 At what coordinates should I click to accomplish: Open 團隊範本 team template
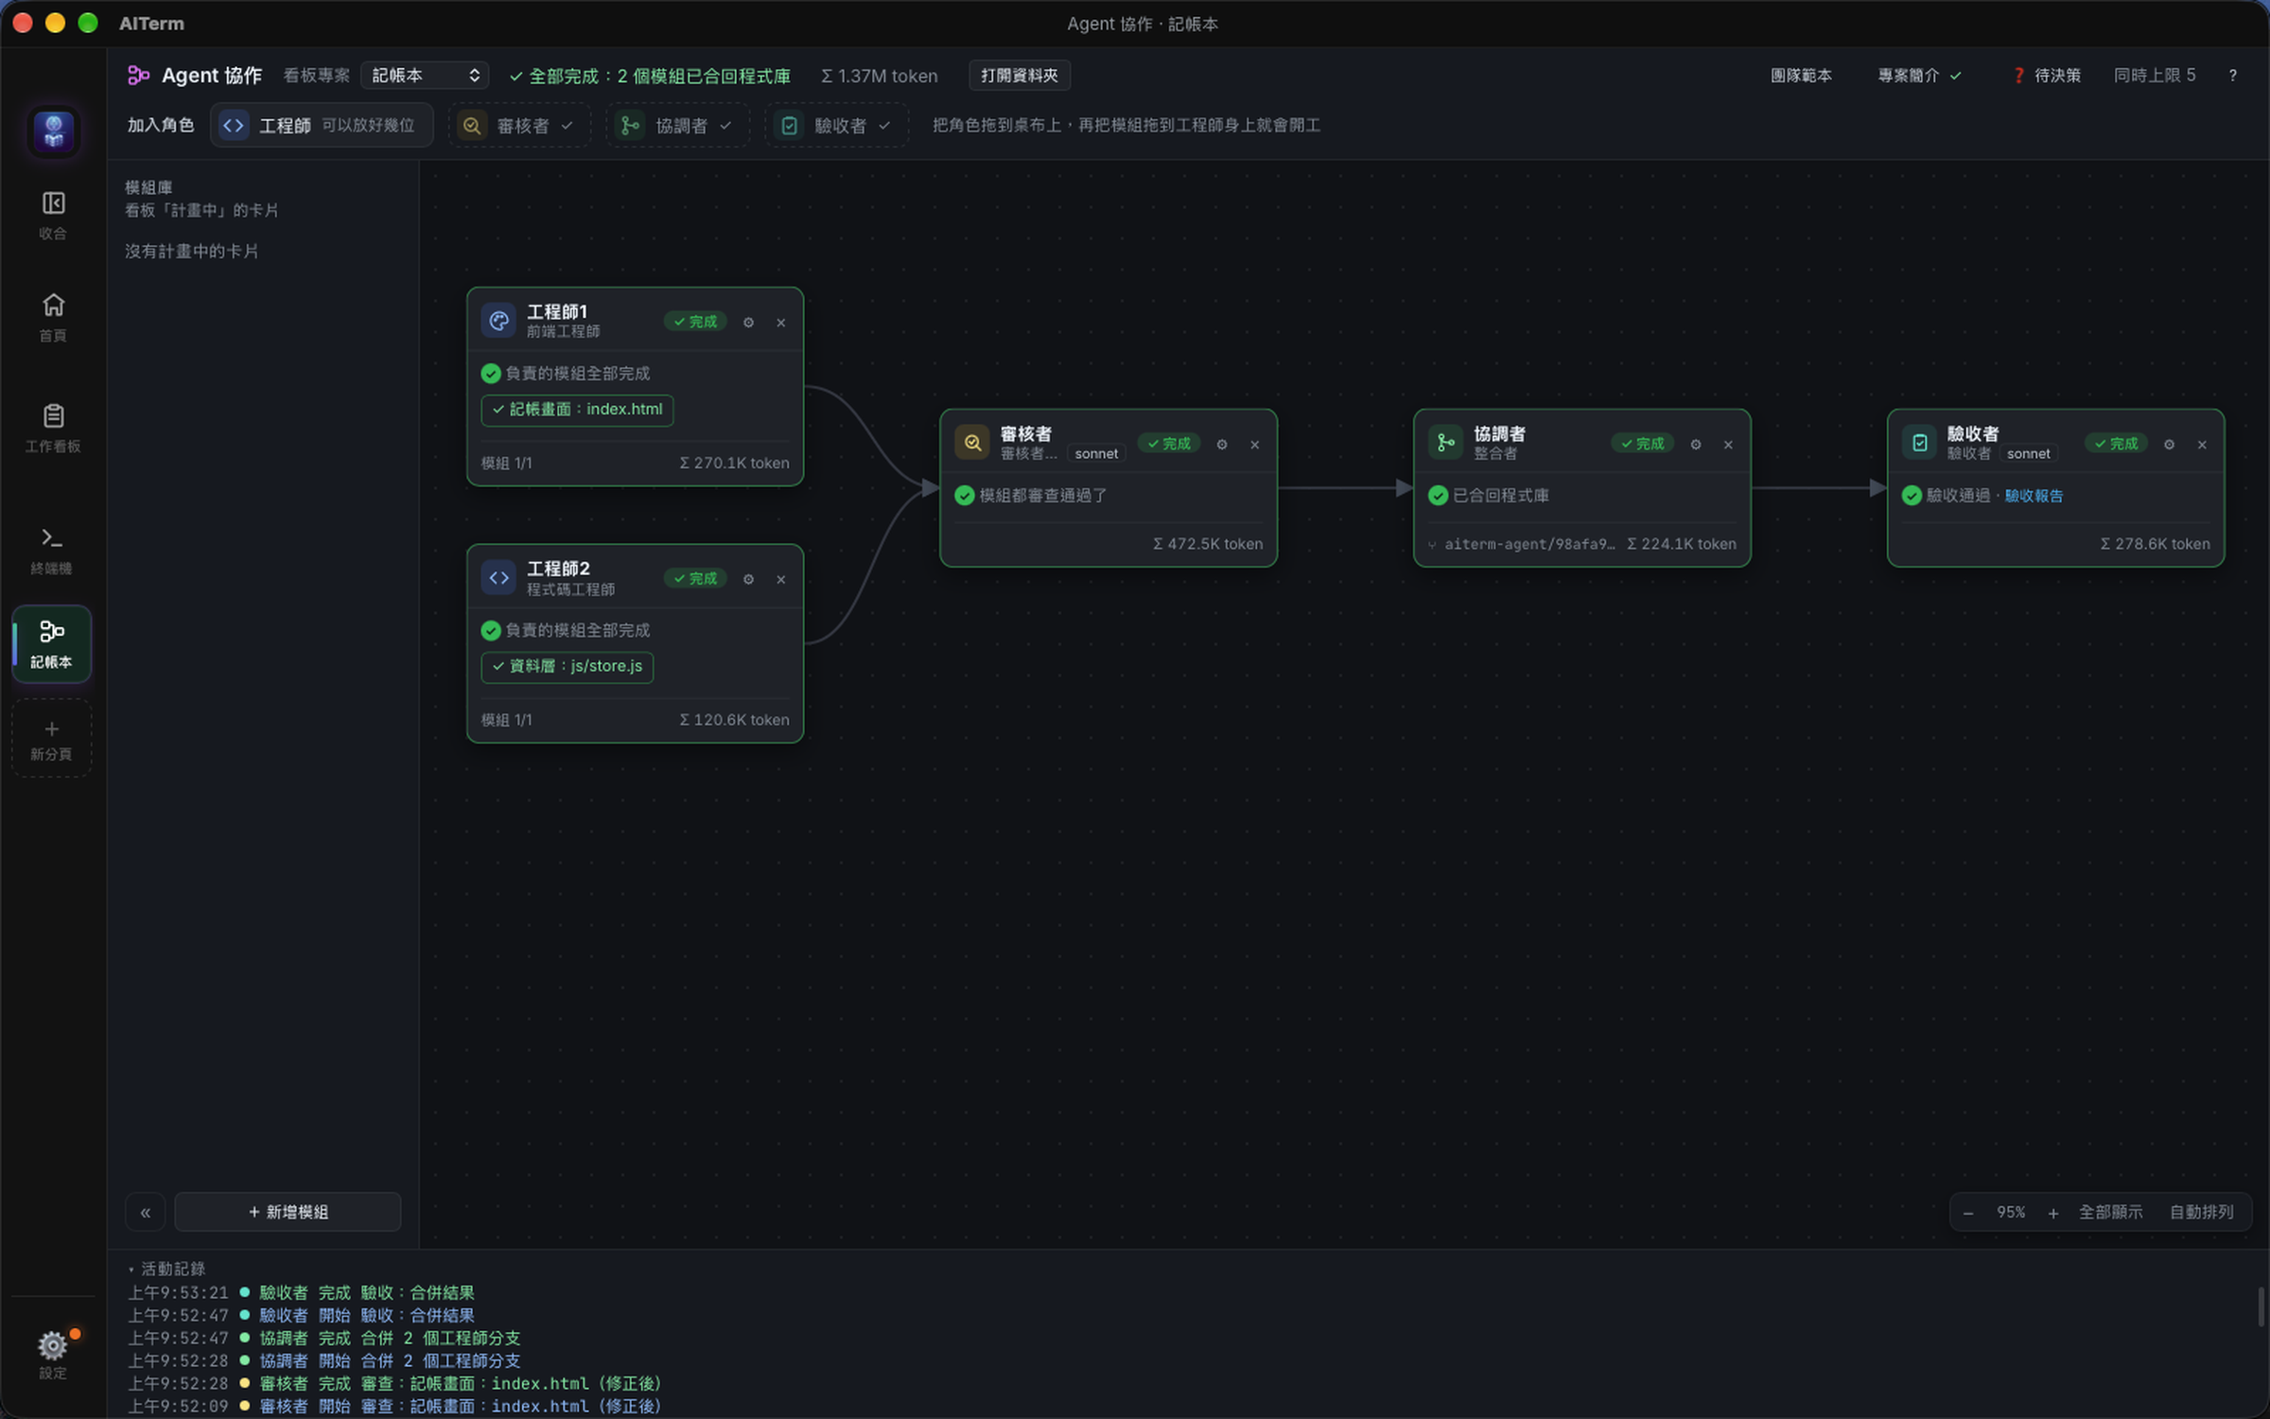1801,76
